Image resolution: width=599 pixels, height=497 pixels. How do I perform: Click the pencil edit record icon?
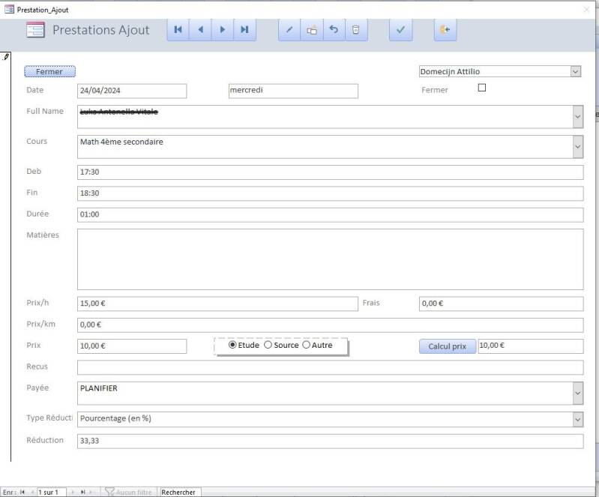point(289,30)
